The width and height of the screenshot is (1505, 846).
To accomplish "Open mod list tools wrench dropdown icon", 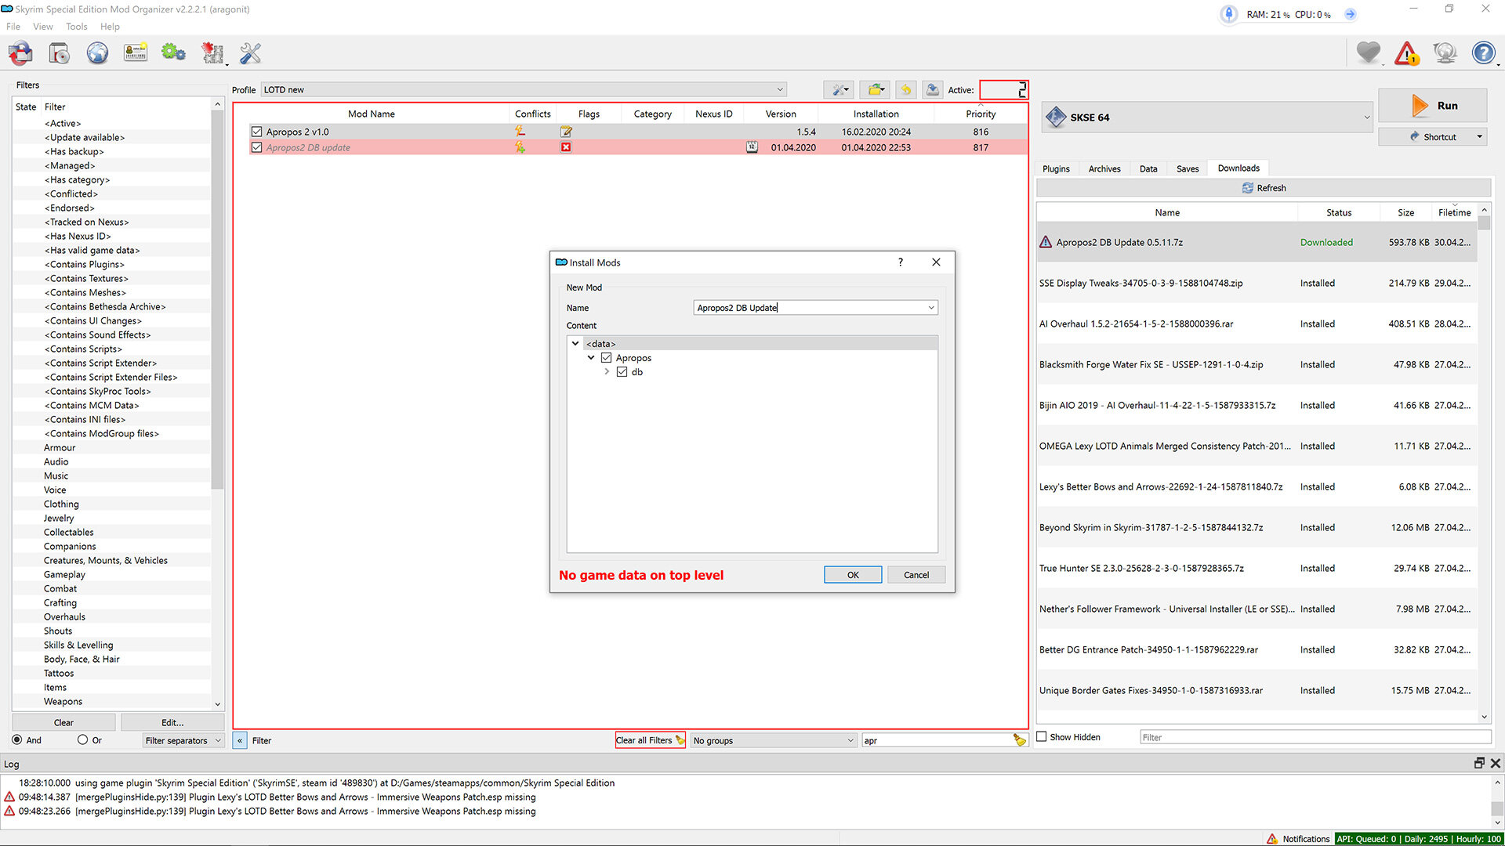I will pos(839,90).
